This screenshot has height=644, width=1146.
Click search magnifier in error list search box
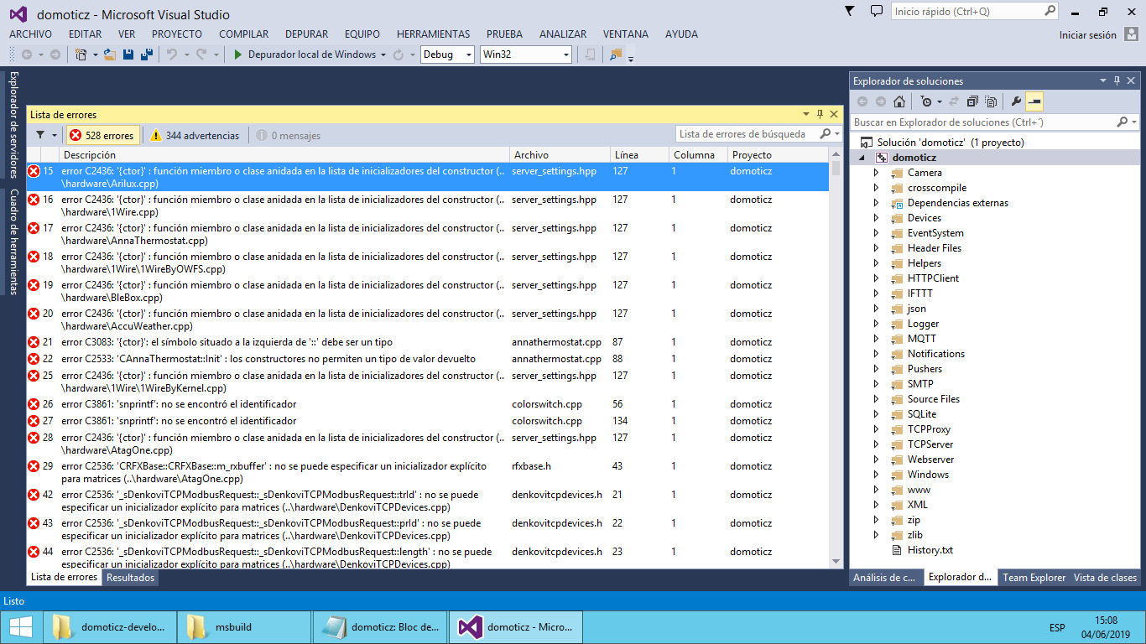point(826,133)
